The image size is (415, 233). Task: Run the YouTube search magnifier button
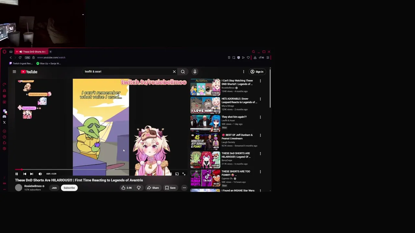coord(183,72)
